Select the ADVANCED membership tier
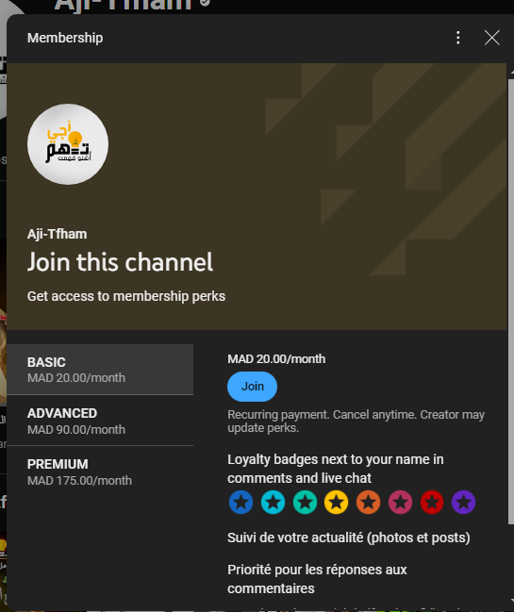The height and width of the screenshot is (612, 514). coord(100,421)
